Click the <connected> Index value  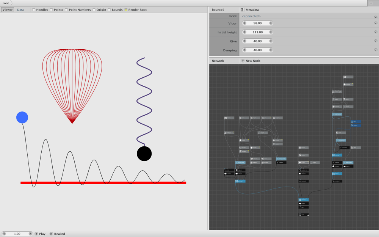click(x=251, y=16)
